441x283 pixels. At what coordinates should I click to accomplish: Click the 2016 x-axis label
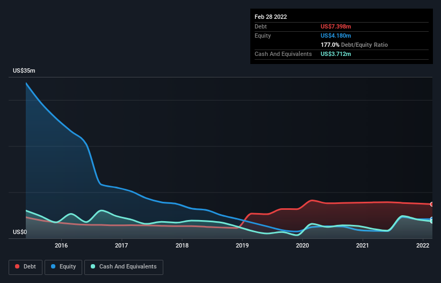pyautogui.click(x=61, y=245)
